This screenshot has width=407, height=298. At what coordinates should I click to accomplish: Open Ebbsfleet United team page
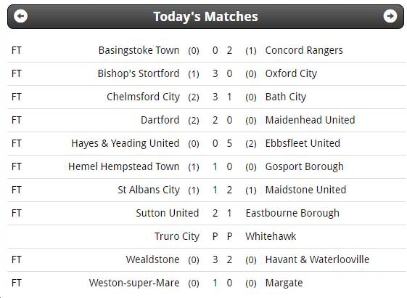303,143
